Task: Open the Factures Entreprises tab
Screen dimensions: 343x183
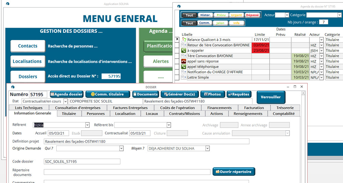Action: point(130,108)
